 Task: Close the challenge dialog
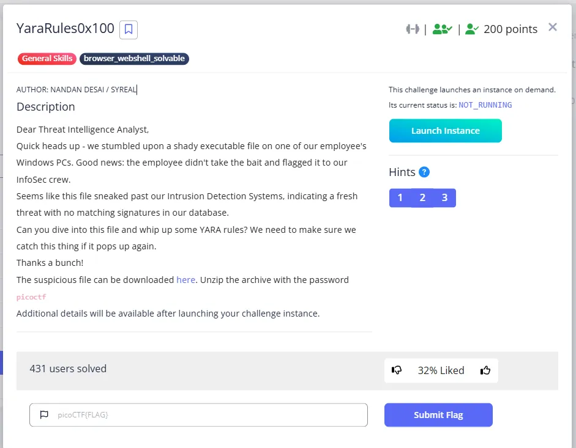[553, 27]
